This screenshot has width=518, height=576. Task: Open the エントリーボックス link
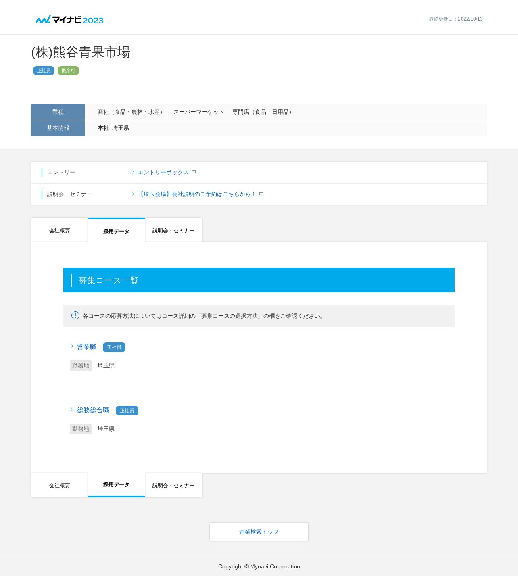click(163, 172)
